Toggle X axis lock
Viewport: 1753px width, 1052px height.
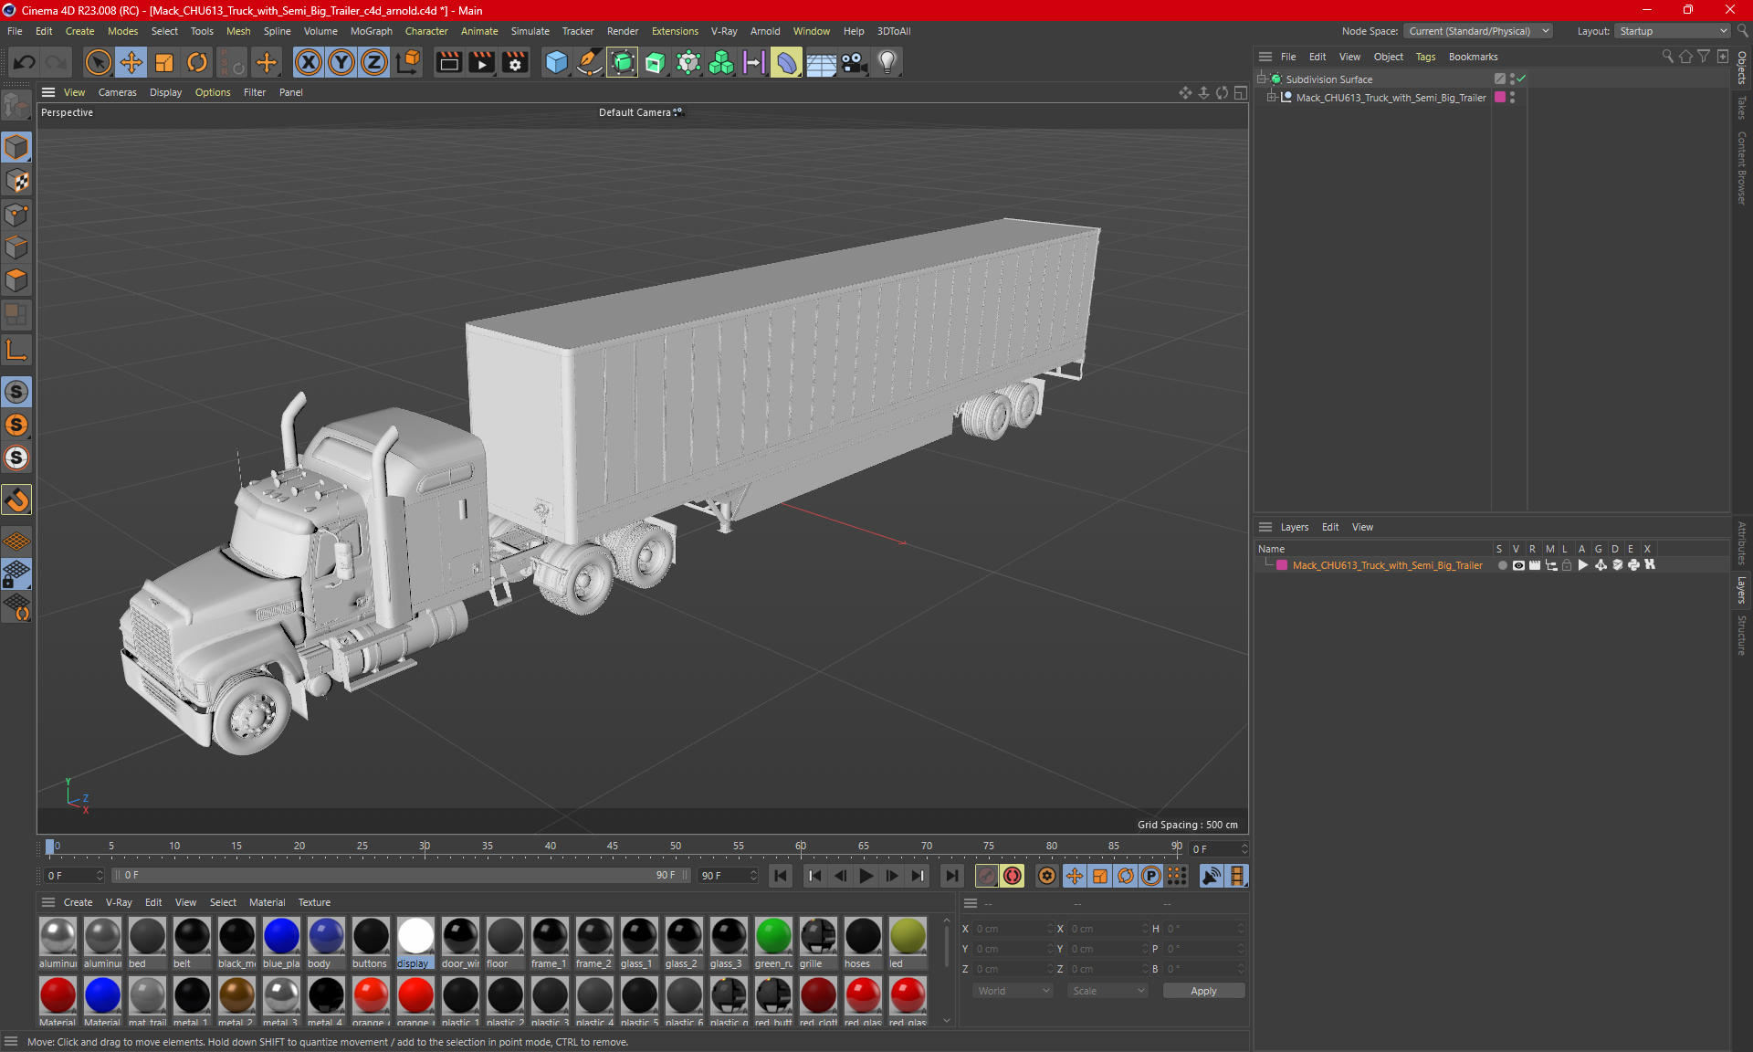pyautogui.click(x=309, y=62)
